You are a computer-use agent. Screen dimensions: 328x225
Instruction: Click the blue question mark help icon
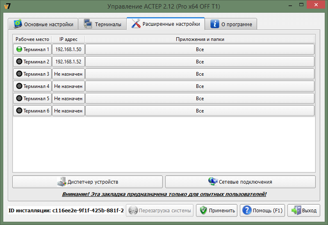click(247, 210)
